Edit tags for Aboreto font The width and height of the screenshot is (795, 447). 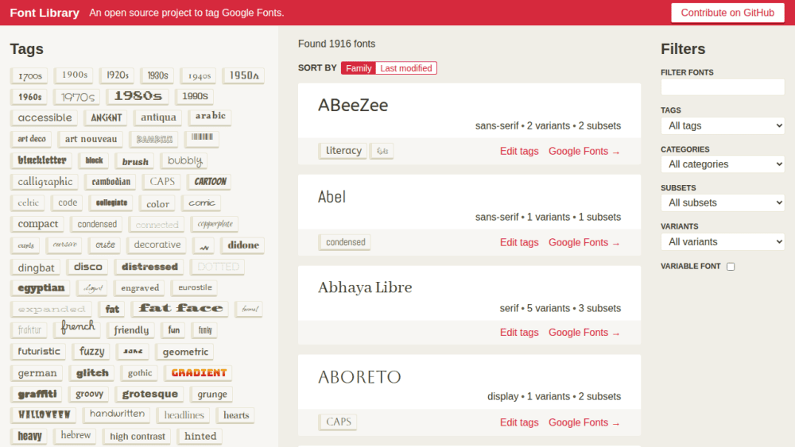pos(519,422)
